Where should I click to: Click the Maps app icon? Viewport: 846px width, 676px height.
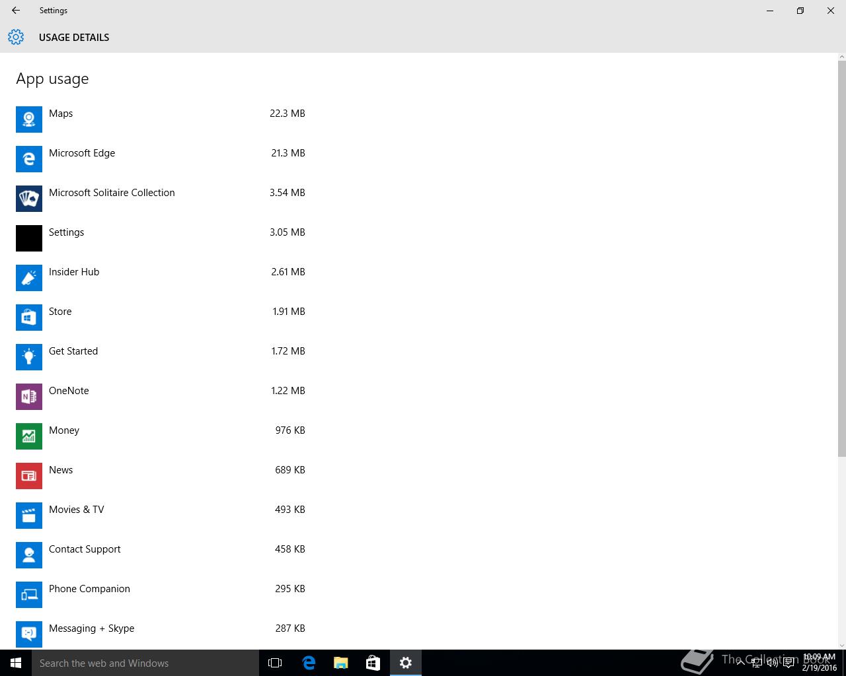29,119
